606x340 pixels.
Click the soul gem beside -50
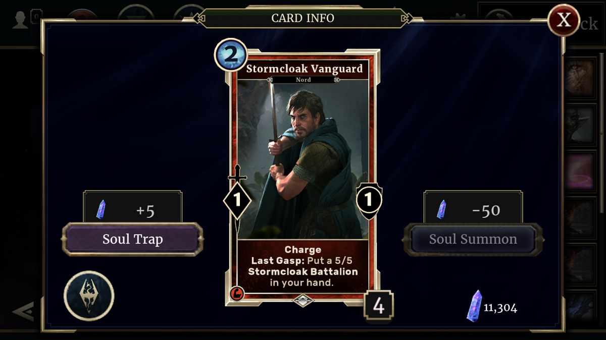[441, 209]
